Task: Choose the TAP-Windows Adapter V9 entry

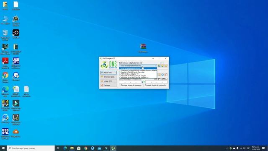Action: 138,74
